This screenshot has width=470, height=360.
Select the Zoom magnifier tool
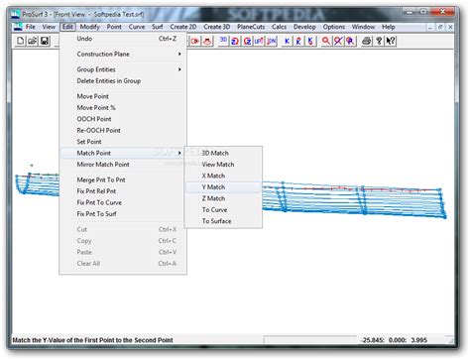(326, 41)
